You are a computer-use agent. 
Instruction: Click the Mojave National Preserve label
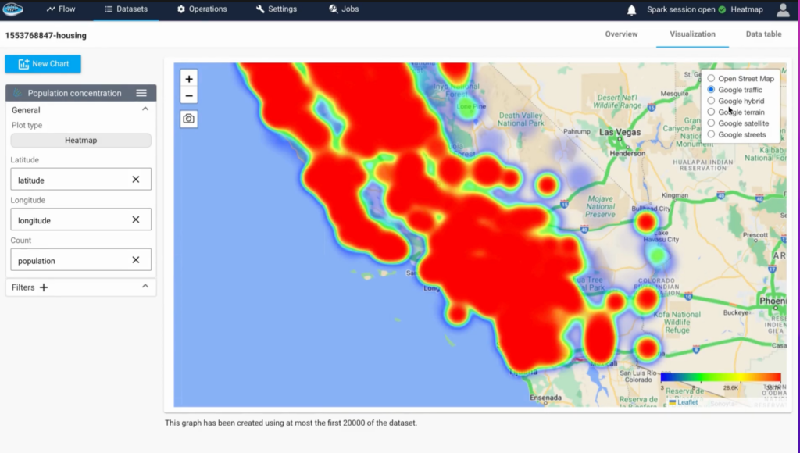click(x=601, y=207)
